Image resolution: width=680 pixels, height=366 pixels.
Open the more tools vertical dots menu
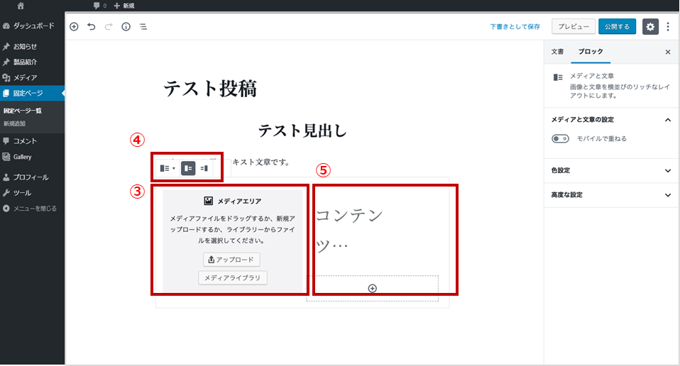coord(668,26)
